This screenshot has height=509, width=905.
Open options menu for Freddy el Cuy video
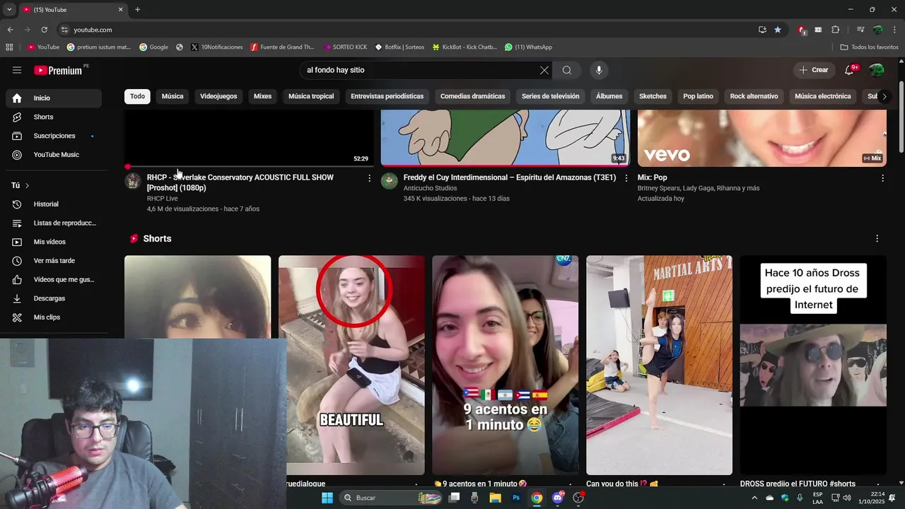tap(626, 178)
